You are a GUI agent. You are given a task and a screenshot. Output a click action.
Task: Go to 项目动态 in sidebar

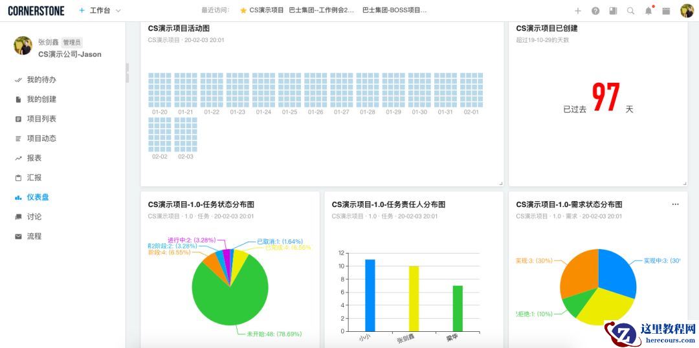(x=41, y=138)
